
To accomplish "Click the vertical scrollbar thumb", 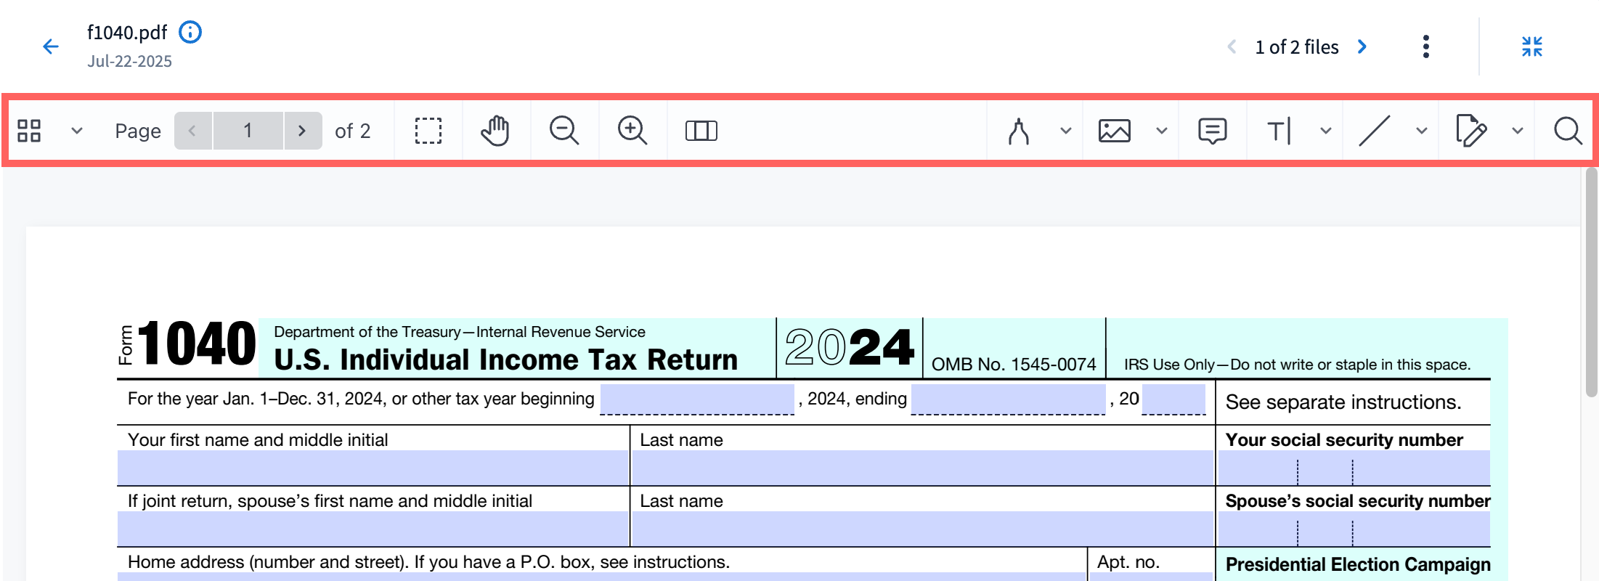I will coord(1591,283).
